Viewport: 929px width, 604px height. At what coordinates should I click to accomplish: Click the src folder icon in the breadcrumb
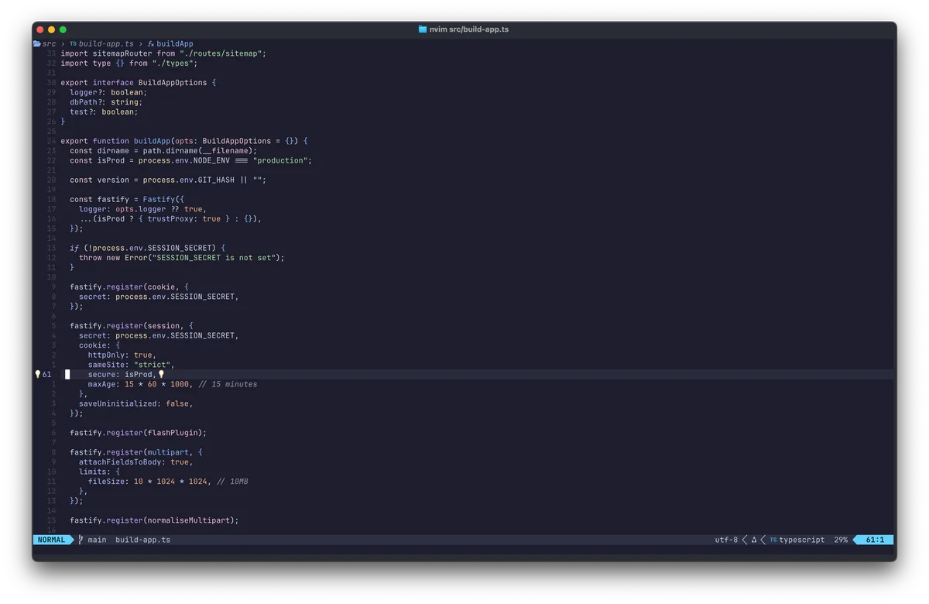tap(36, 43)
